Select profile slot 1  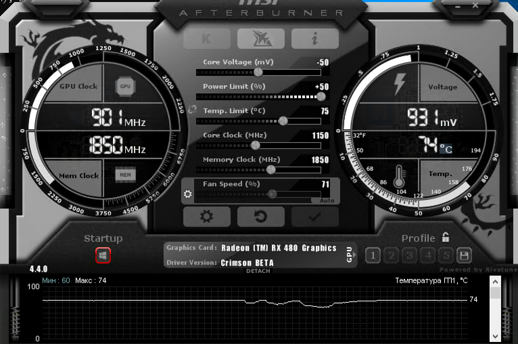(x=373, y=255)
